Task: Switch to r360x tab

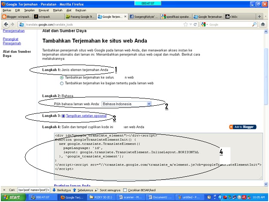Action: coord(239,17)
